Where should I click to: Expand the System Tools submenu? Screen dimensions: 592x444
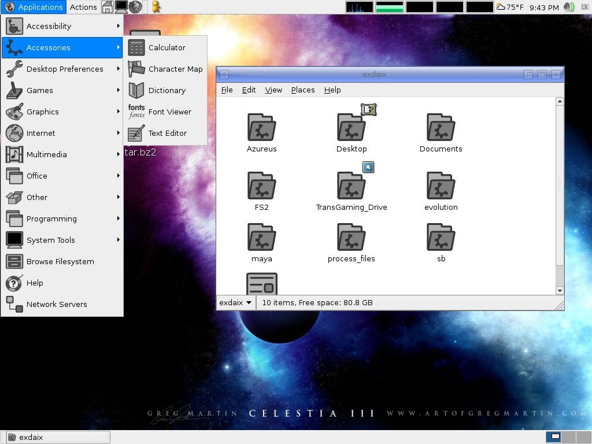(62, 240)
